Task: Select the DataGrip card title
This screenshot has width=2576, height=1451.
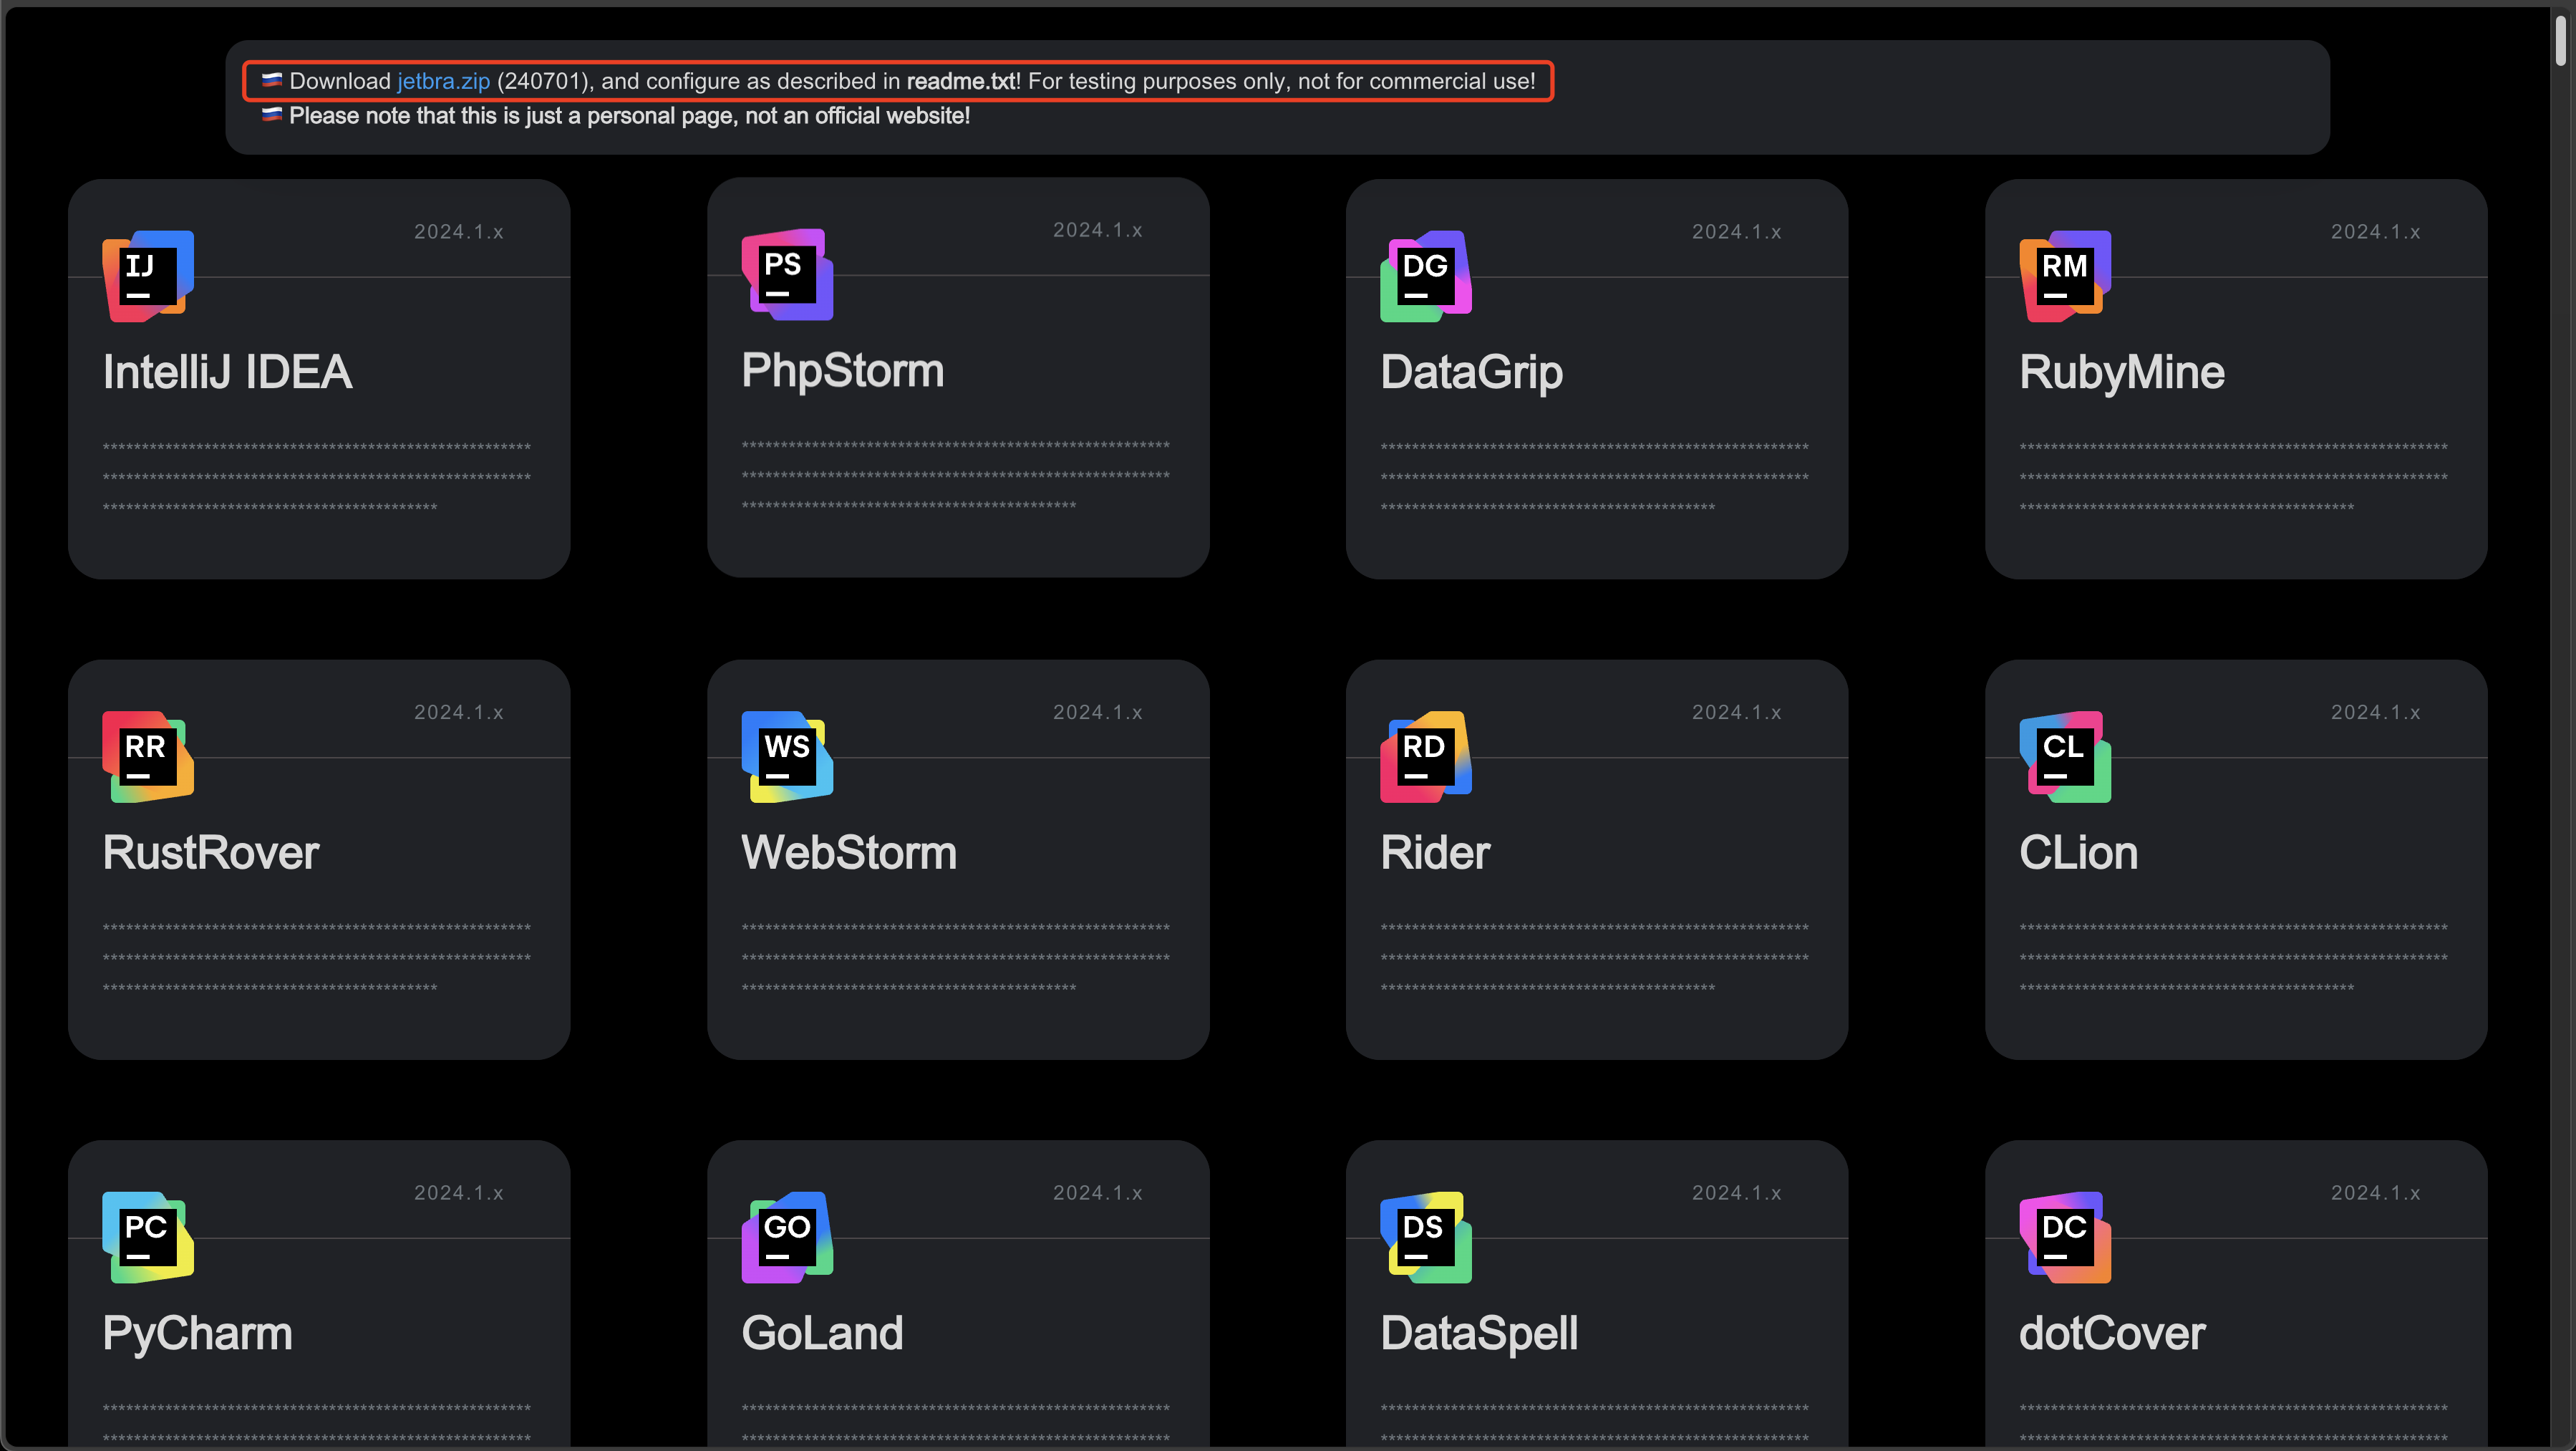Action: coord(1471,372)
